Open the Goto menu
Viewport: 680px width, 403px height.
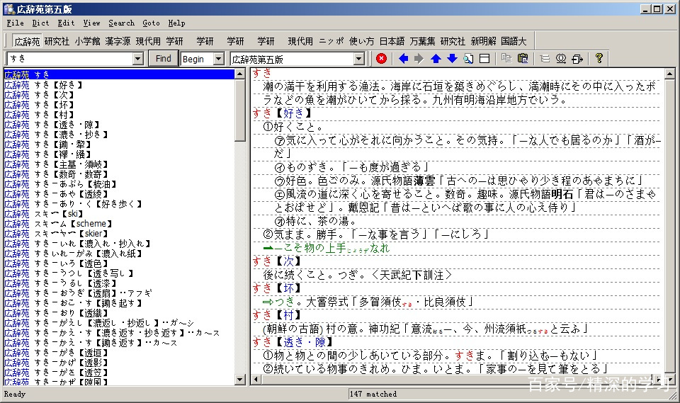(151, 23)
